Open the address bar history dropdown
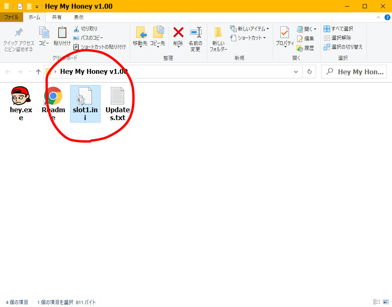Image resolution: width=392 pixels, height=307 pixels. (296, 72)
